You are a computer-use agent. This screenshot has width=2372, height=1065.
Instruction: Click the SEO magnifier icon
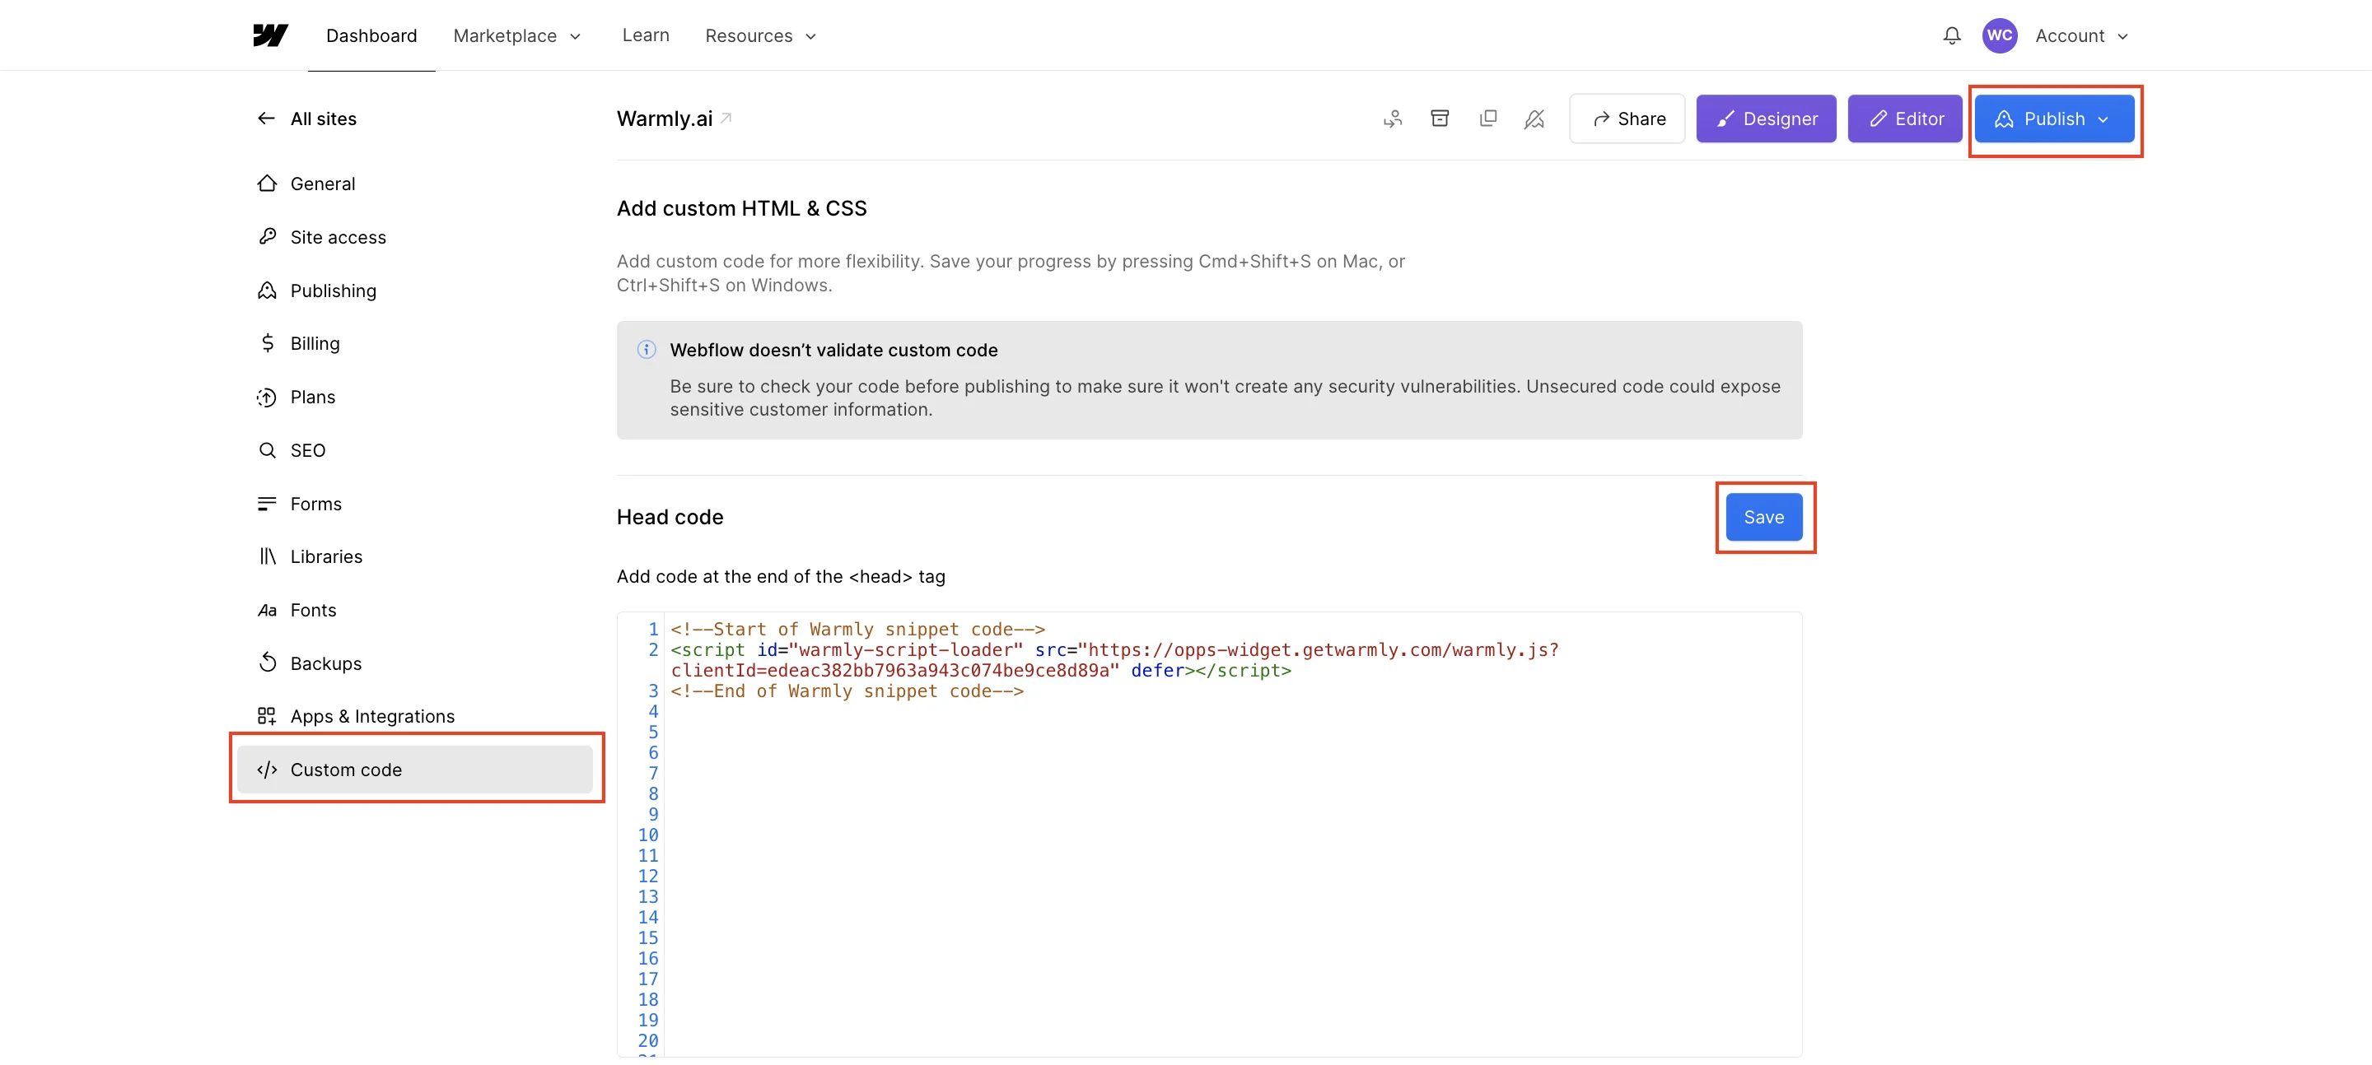coord(267,449)
